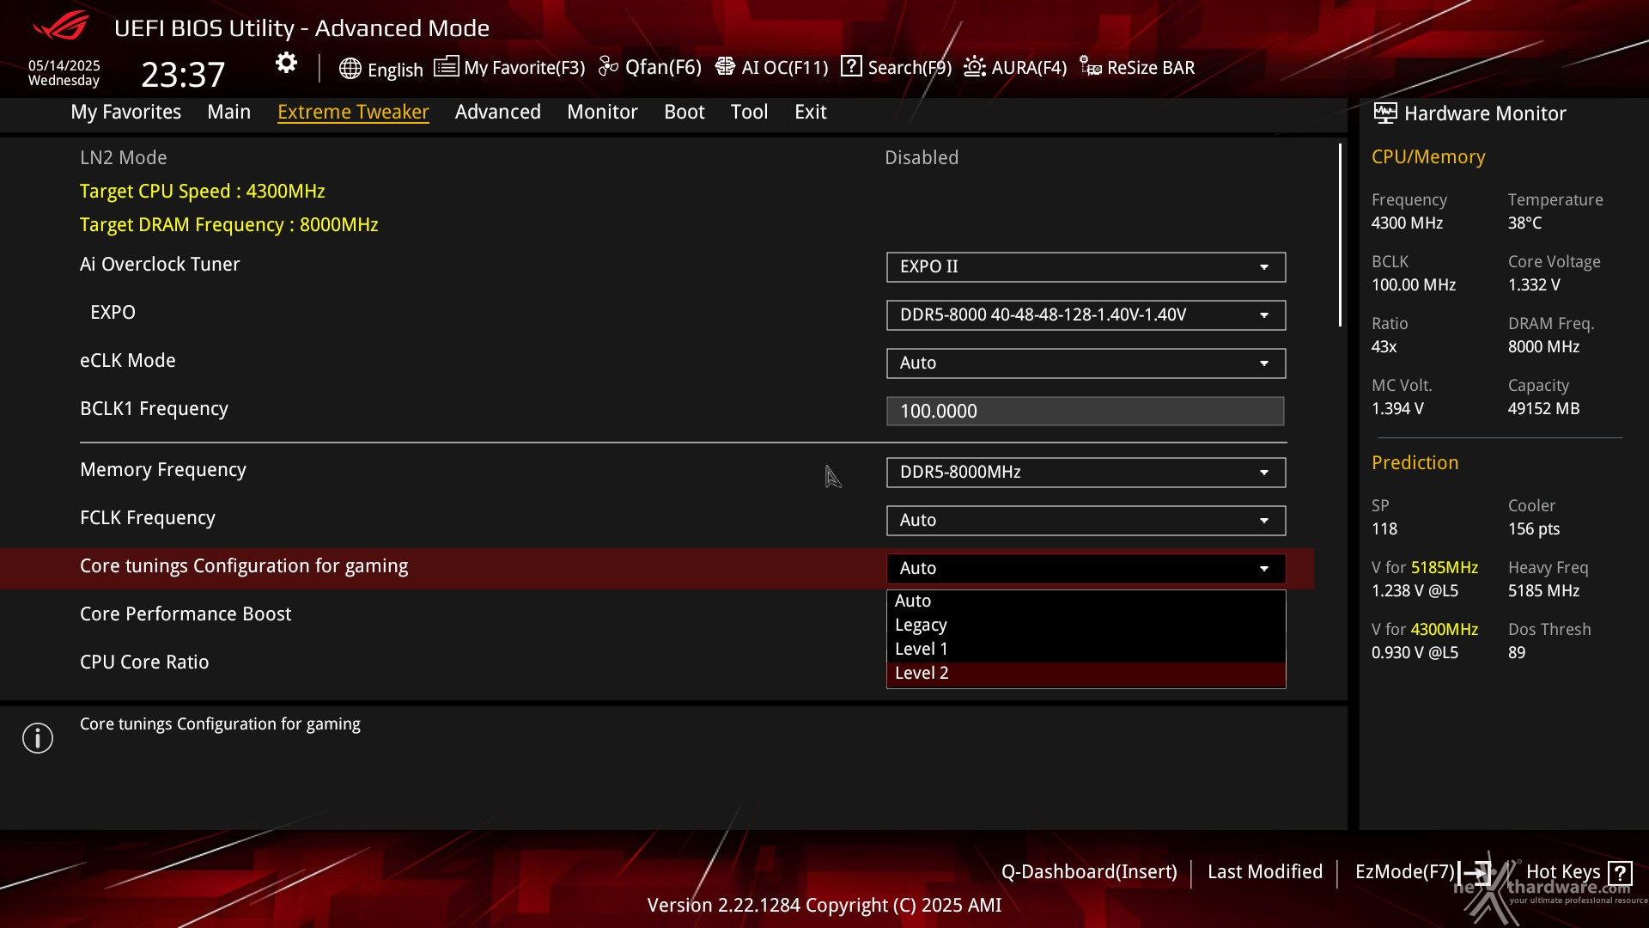Click the ReSize BAR icon
1649x928 pixels.
[1091, 66]
